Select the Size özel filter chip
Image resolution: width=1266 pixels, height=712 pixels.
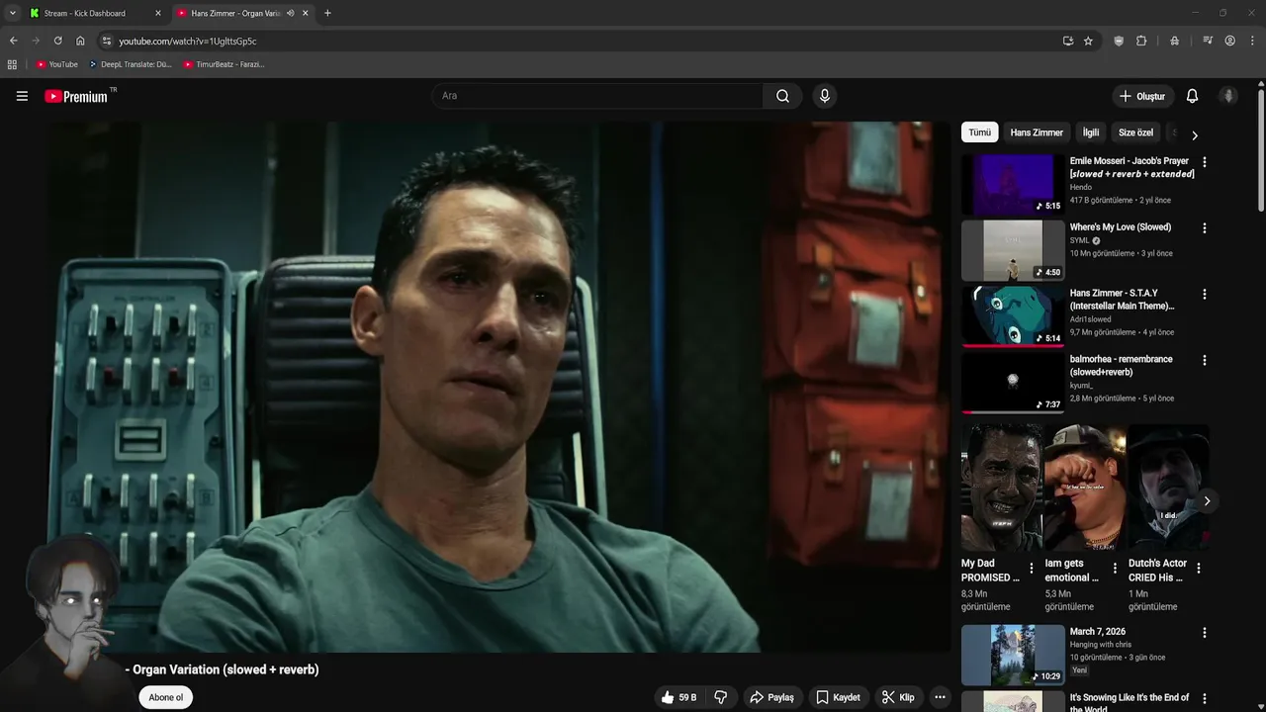click(1135, 133)
